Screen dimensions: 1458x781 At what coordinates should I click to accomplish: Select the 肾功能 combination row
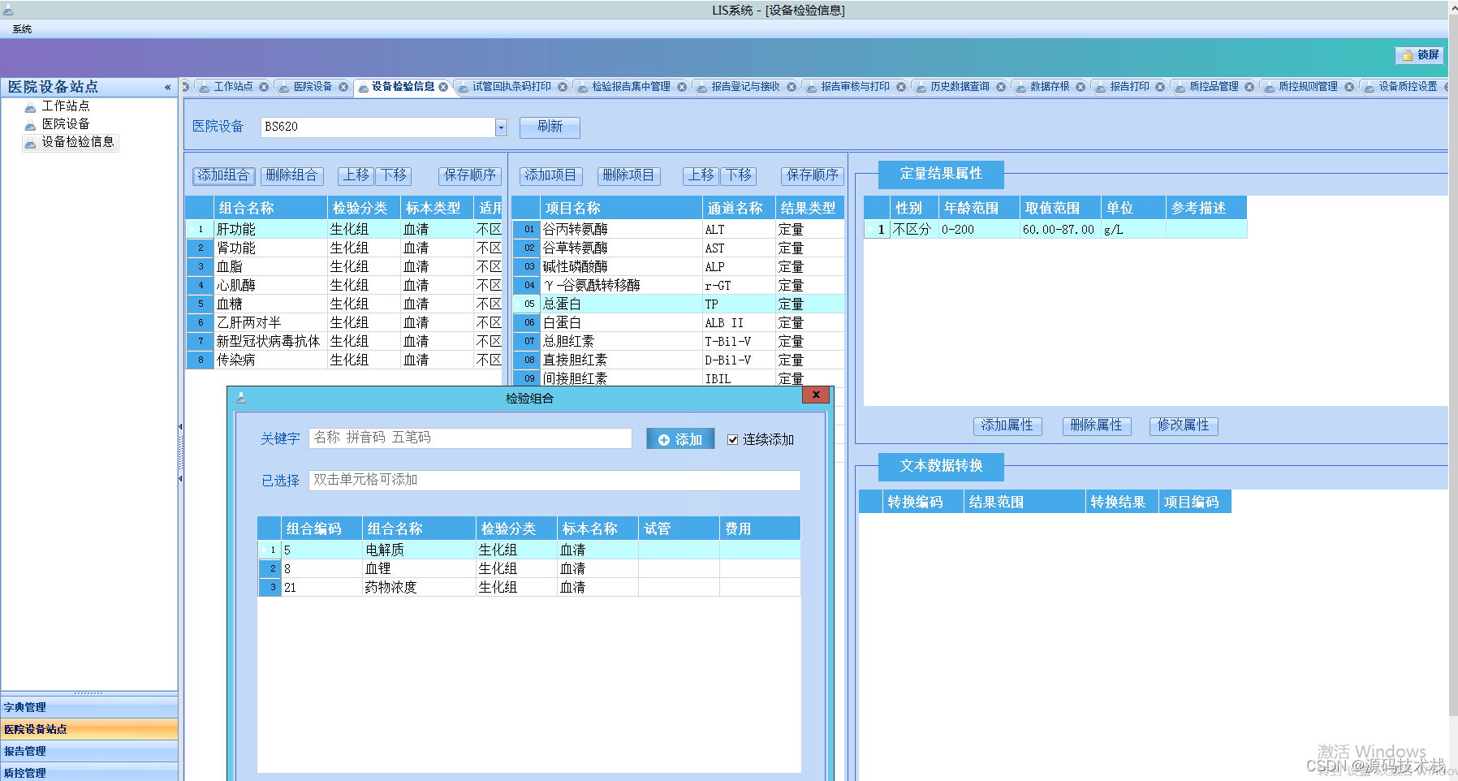[x=344, y=248]
